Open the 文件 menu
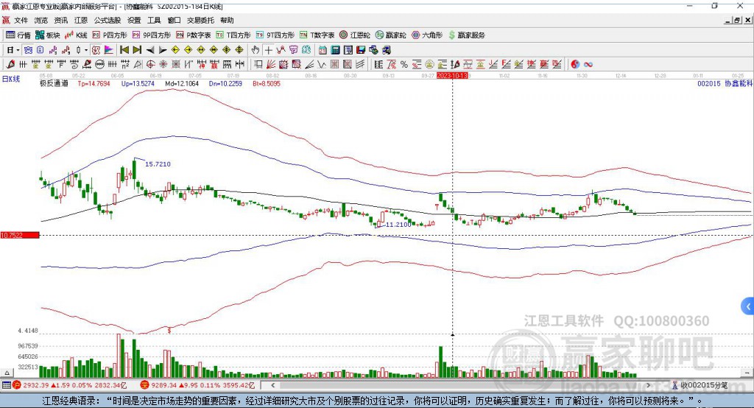This screenshot has height=408, width=754. (21, 20)
